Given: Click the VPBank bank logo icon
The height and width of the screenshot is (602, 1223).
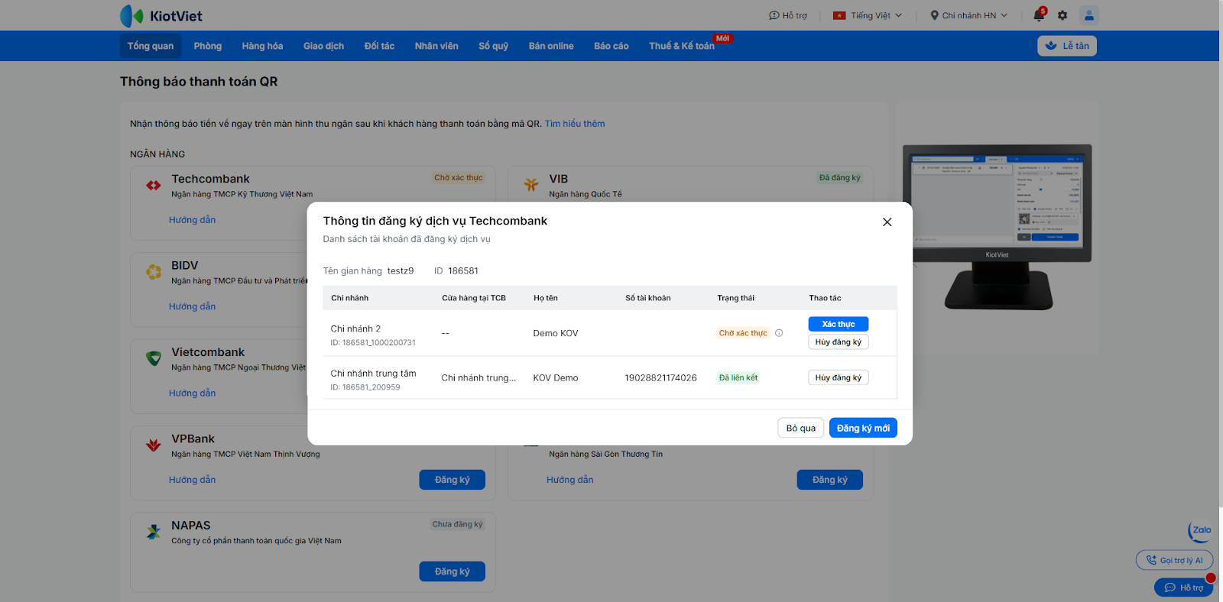Looking at the screenshot, I should click(154, 445).
